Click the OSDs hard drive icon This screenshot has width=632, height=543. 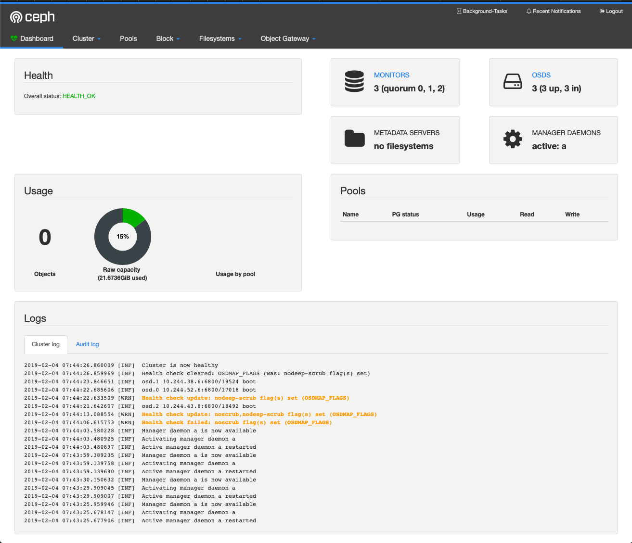coord(513,82)
